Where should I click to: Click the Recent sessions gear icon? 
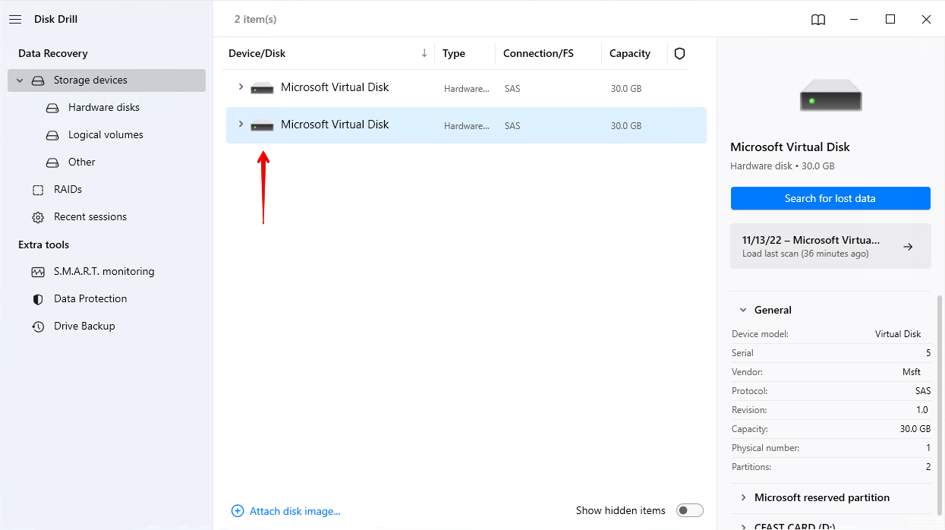tap(38, 217)
